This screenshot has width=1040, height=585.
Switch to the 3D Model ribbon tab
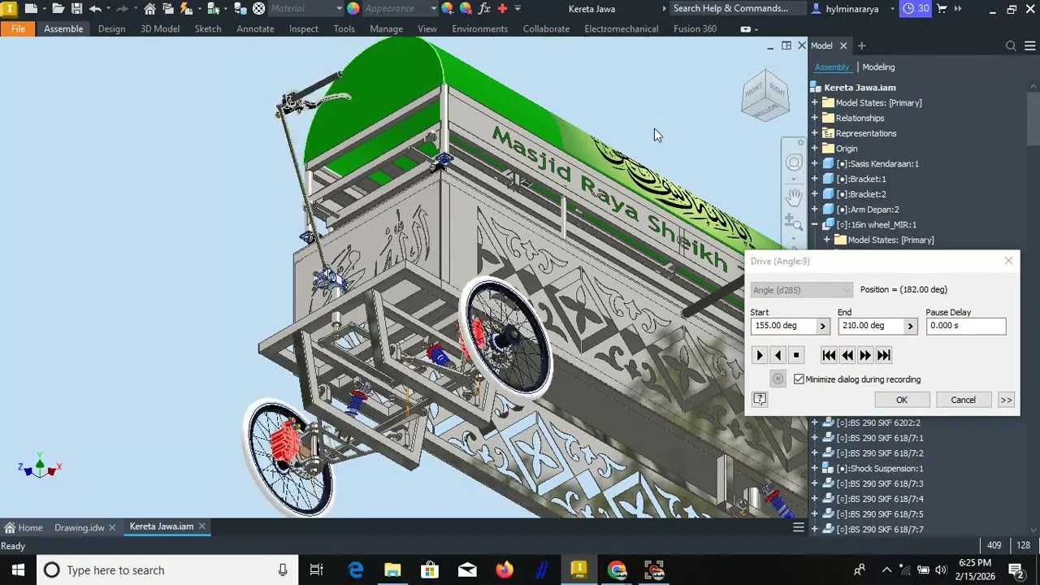tap(160, 28)
